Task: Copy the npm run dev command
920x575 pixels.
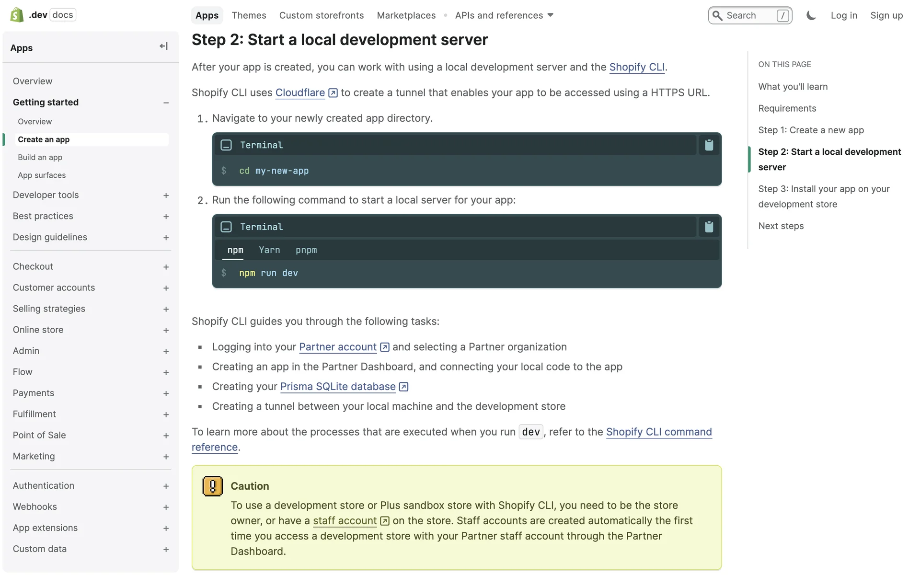Action: click(709, 227)
